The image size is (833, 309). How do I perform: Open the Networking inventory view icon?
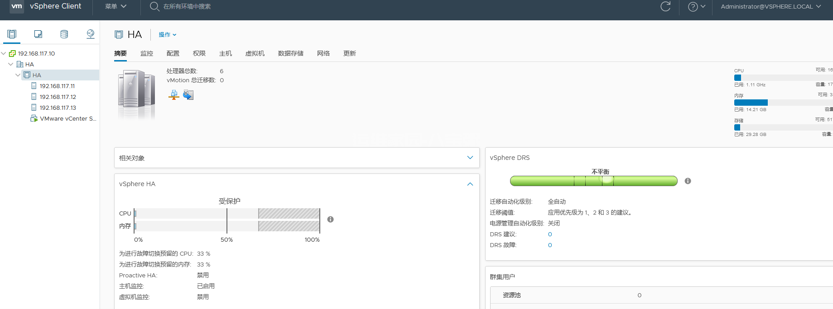91,34
